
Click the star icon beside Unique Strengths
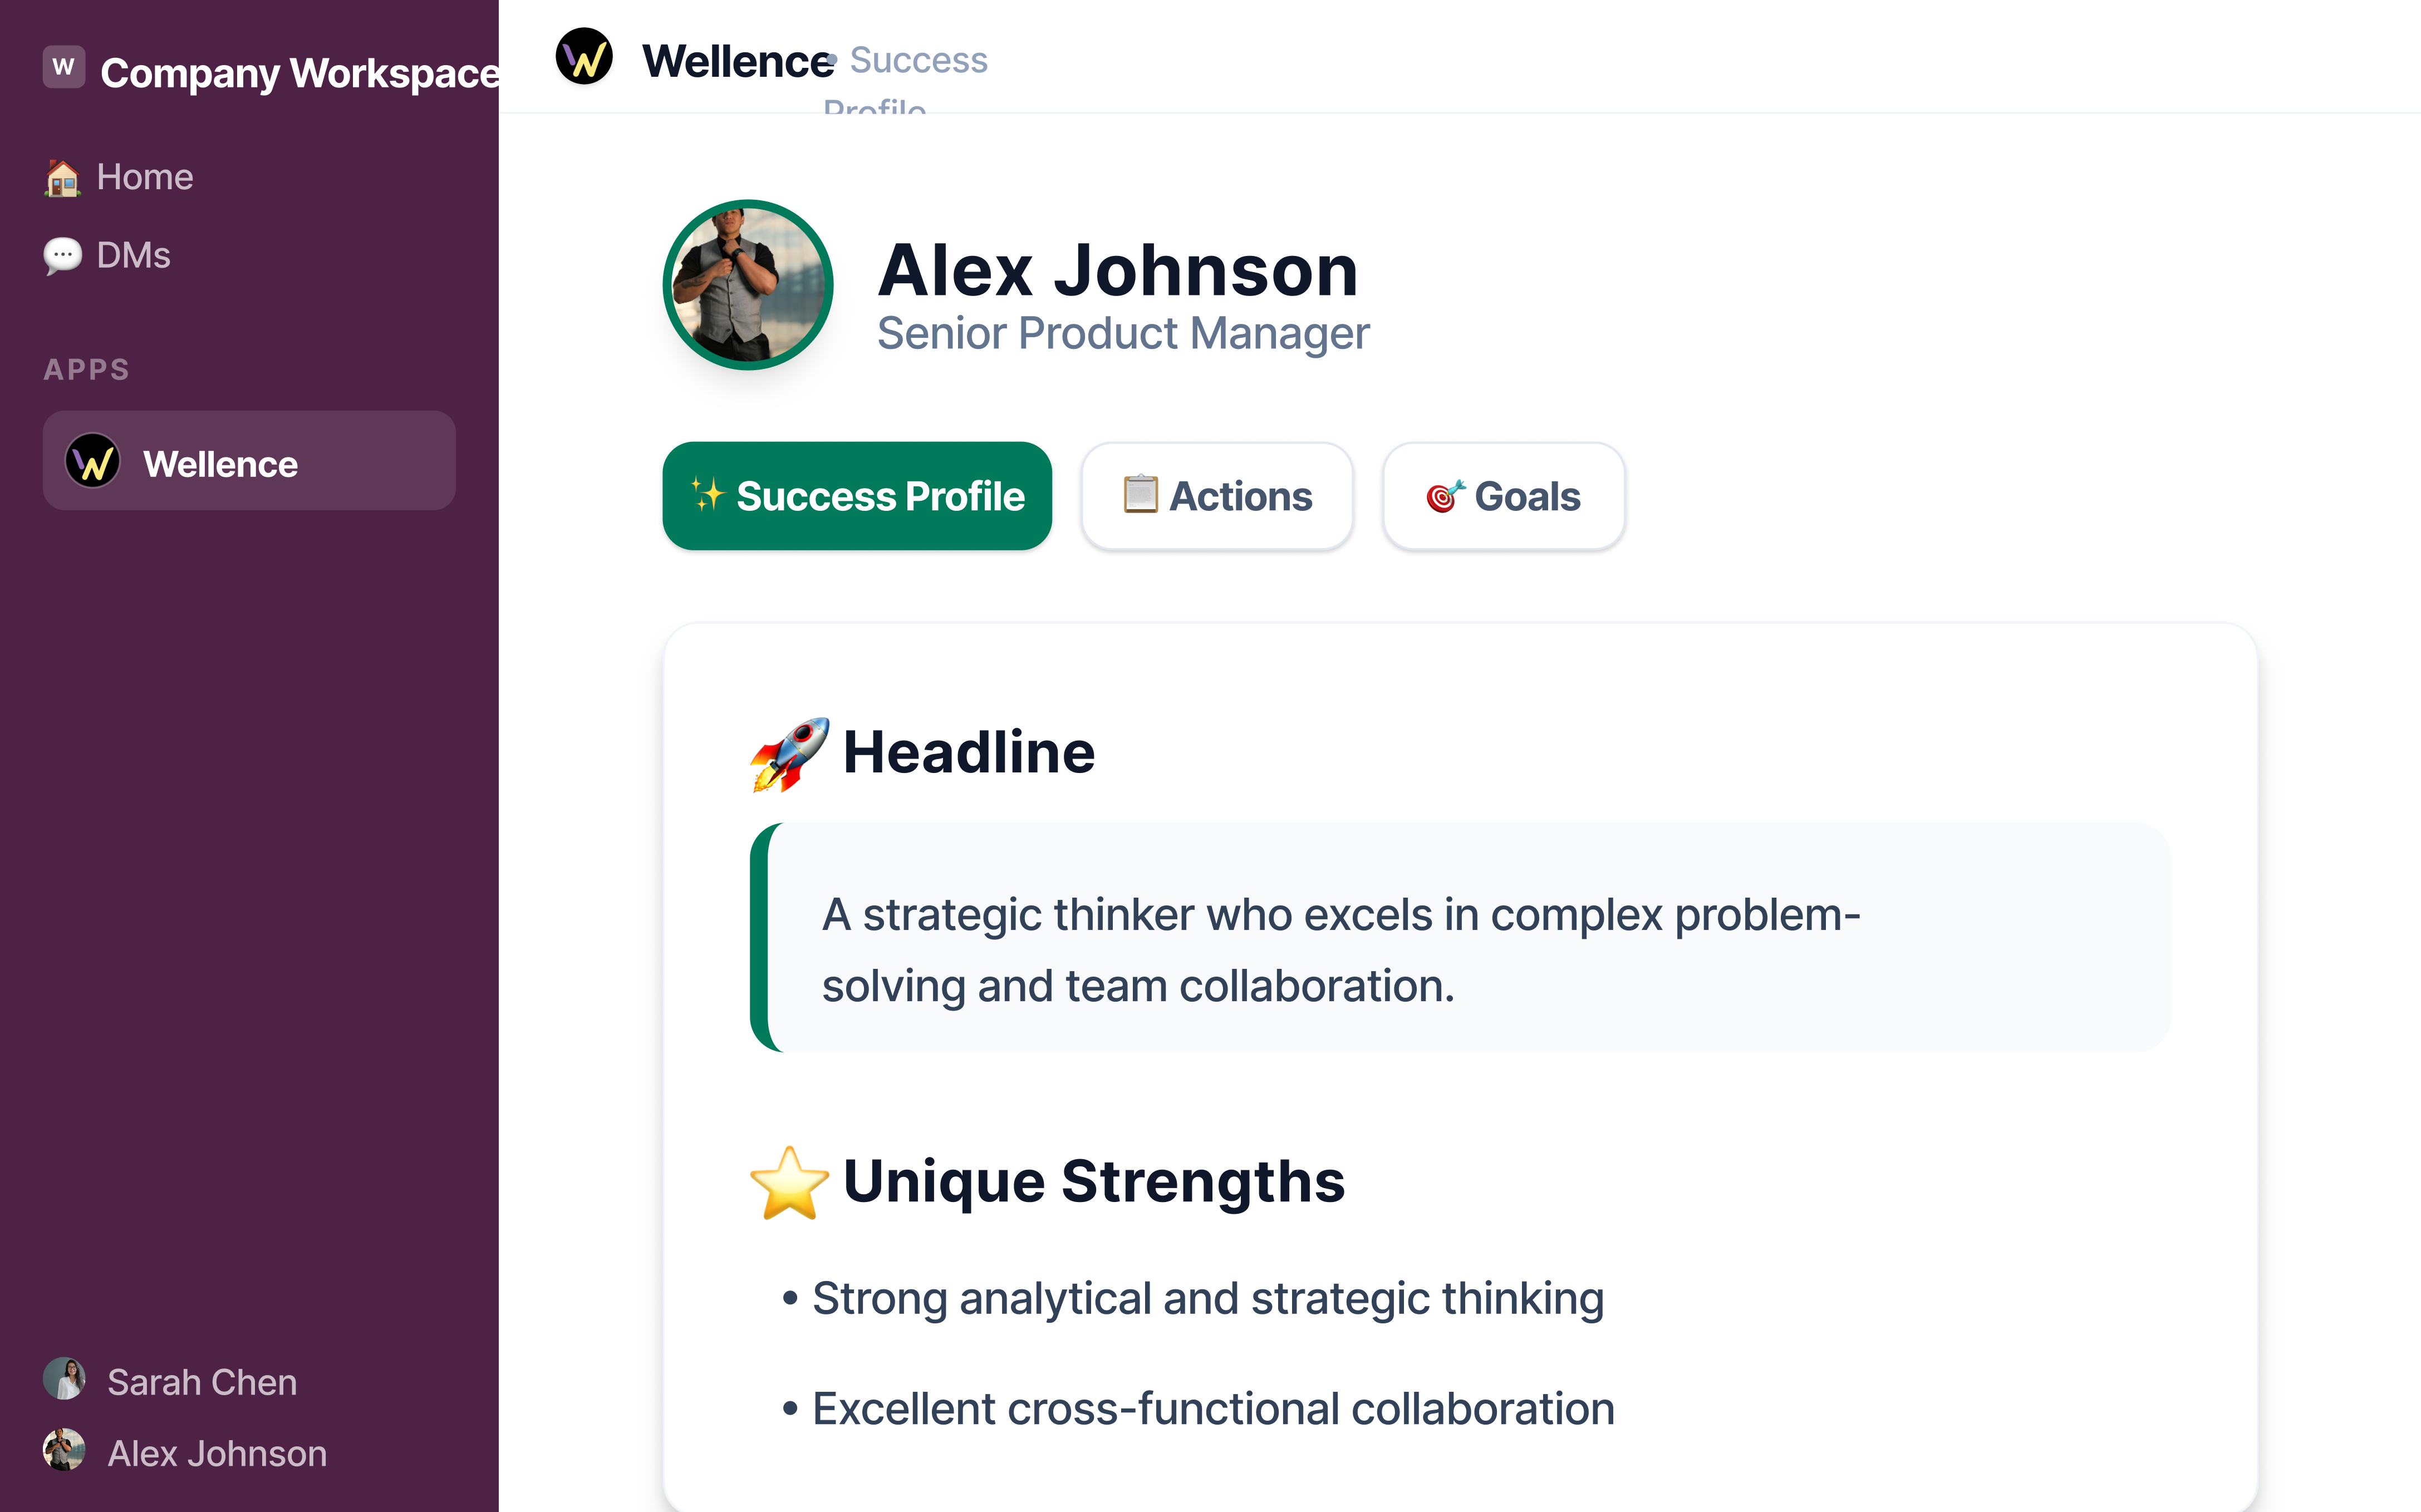coord(789,1182)
